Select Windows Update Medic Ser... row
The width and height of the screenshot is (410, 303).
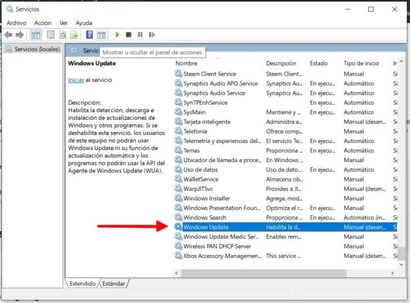click(x=286, y=236)
